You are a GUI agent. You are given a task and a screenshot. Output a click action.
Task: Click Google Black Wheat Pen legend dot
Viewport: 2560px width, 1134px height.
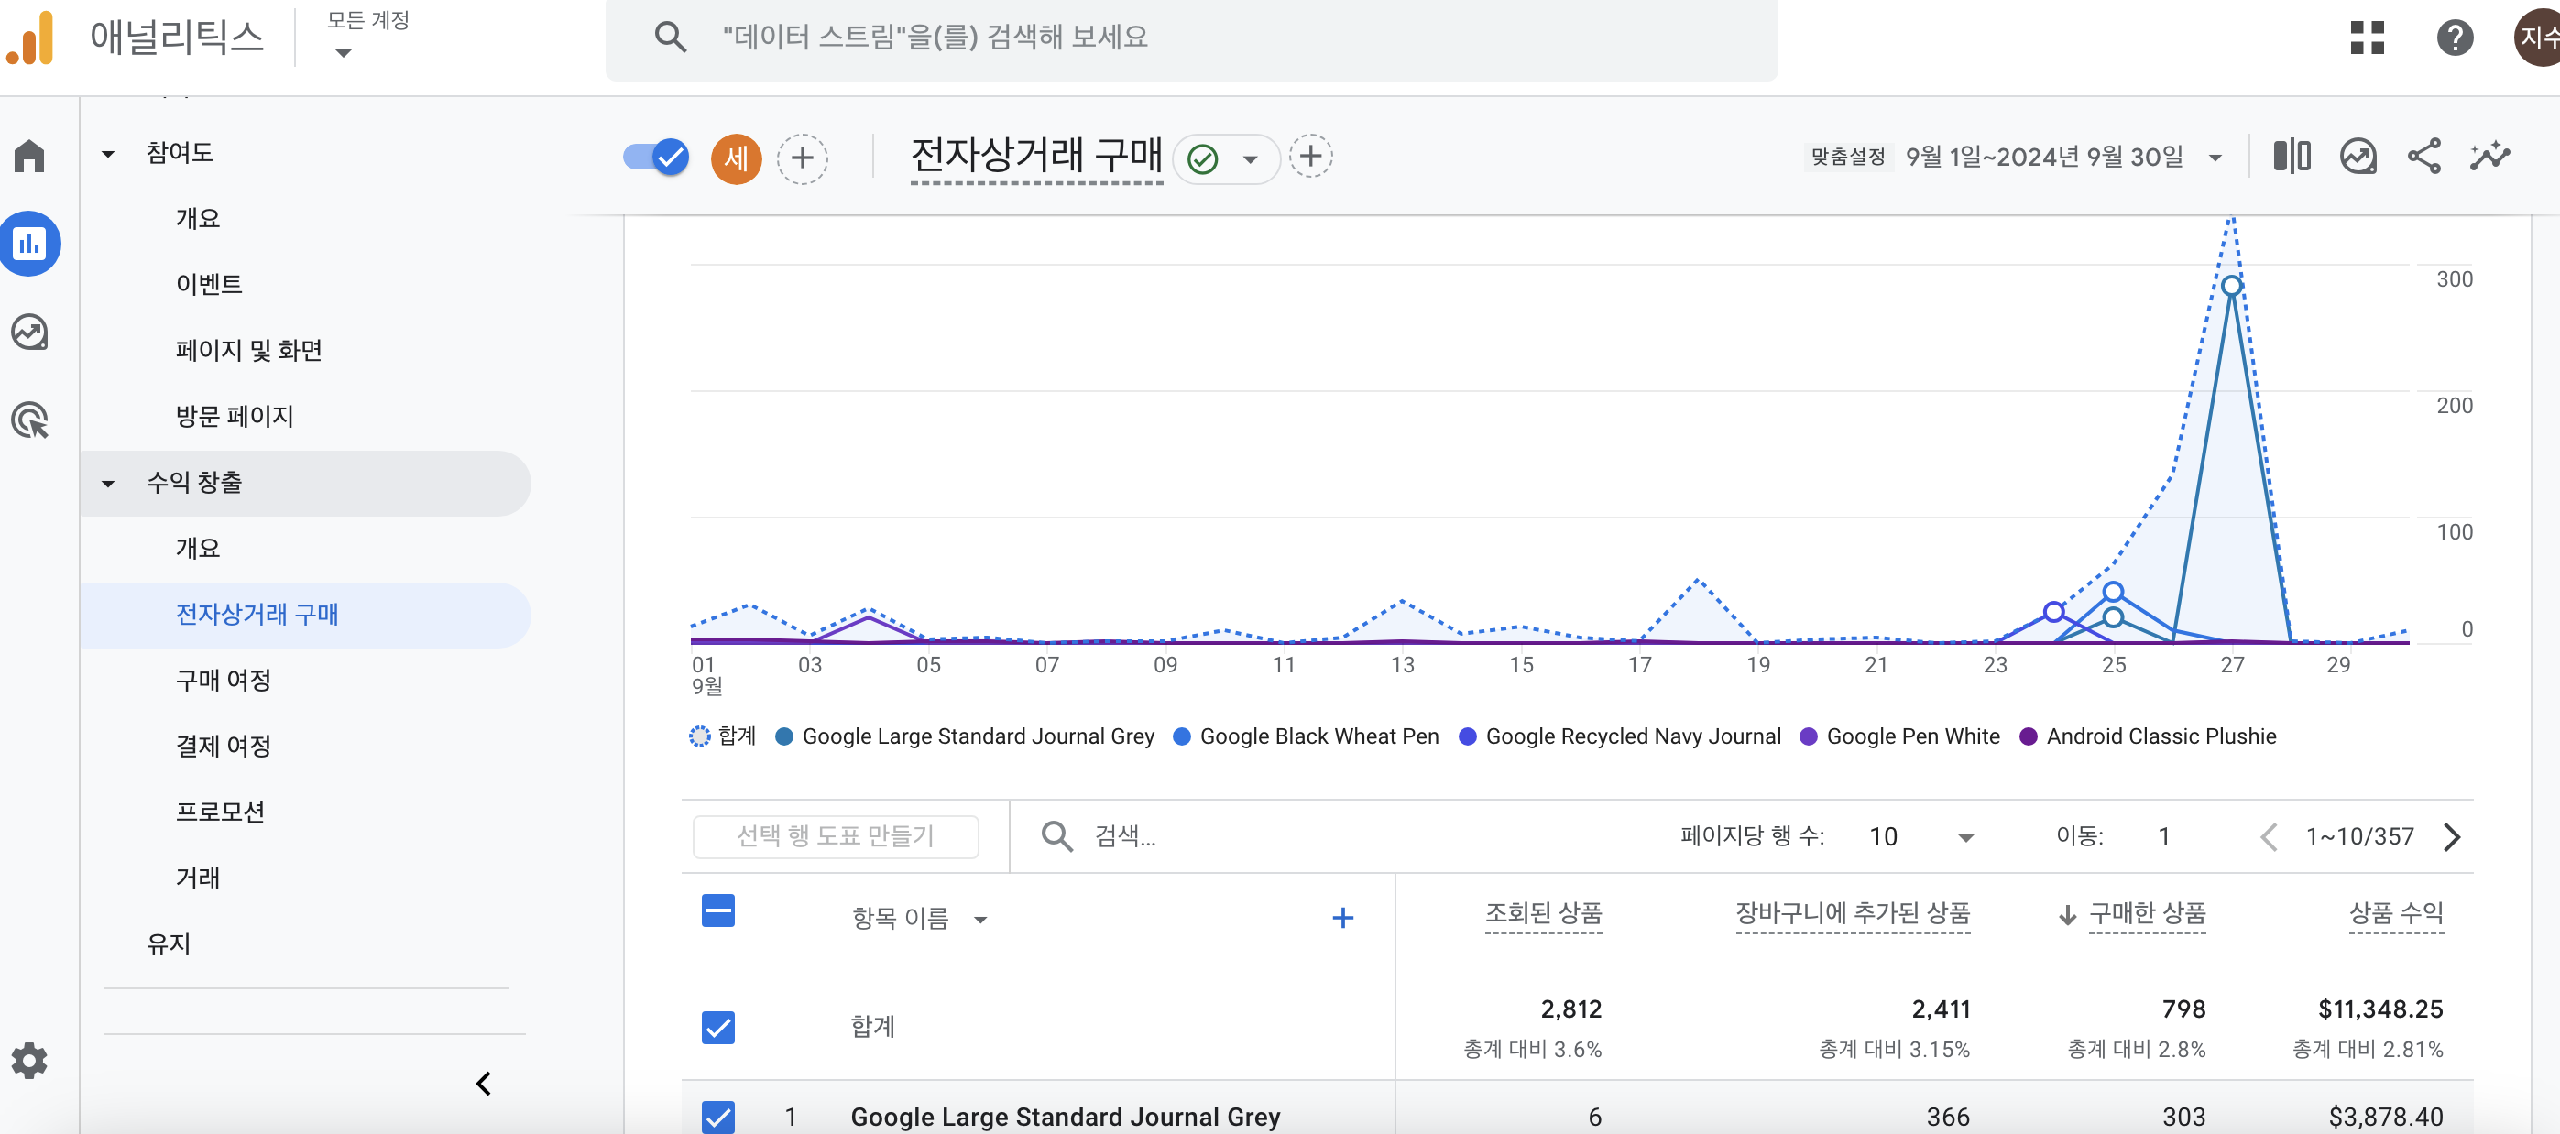(1182, 736)
